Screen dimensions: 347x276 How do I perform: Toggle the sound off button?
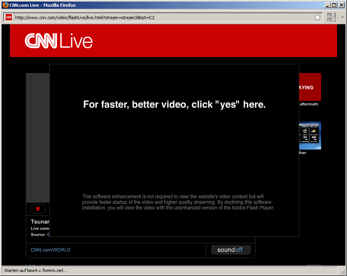[x=231, y=250]
